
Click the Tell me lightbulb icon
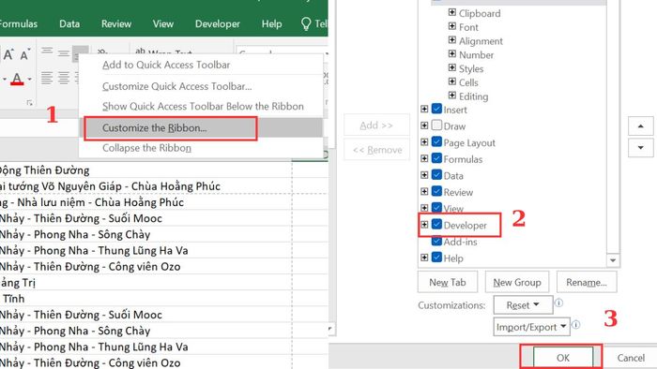[x=306, y=23]
